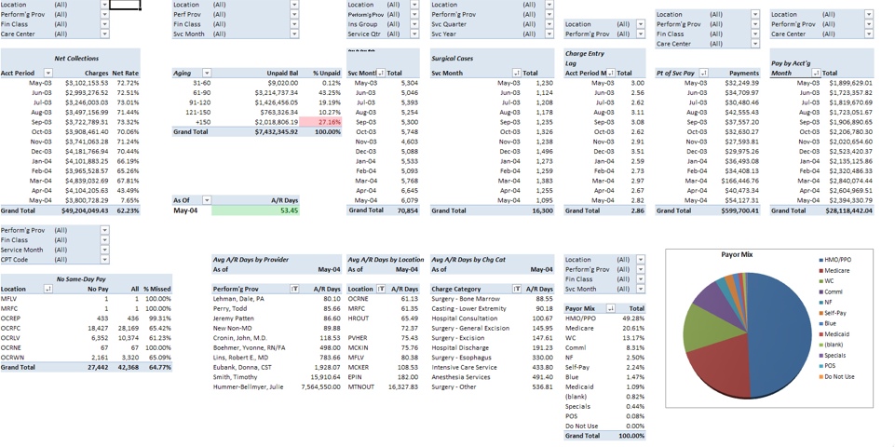
Task: Open the Payor Mix table sort dropdown
Action: (611, 308)
